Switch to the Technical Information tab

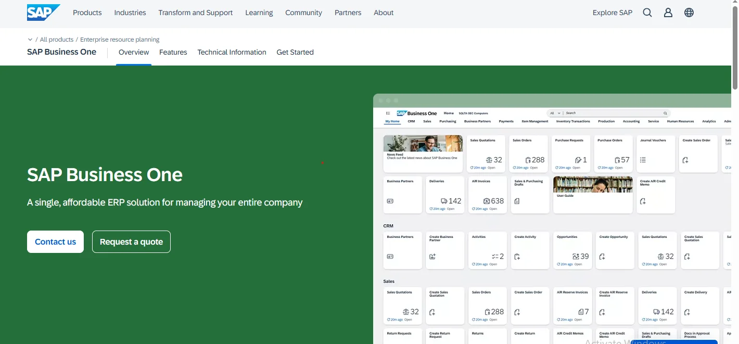coord(232,52)
